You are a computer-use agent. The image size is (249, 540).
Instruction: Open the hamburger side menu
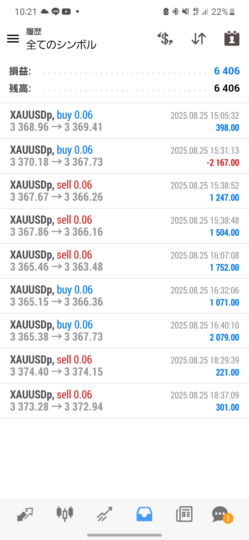click(x=13, y=39)
